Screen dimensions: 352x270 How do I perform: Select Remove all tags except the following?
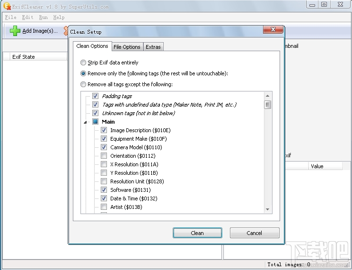tap(83, 84)
